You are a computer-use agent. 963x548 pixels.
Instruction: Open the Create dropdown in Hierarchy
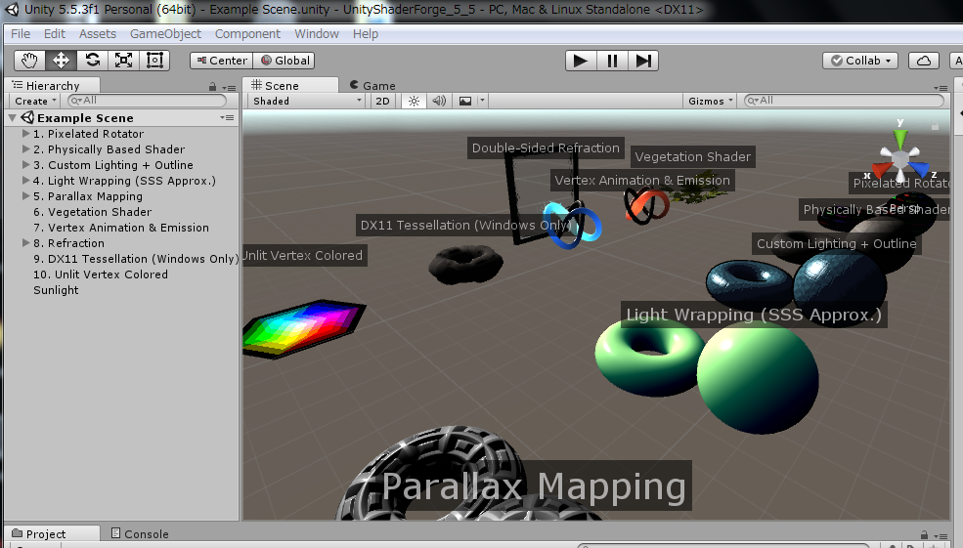[x=35, y=101]
